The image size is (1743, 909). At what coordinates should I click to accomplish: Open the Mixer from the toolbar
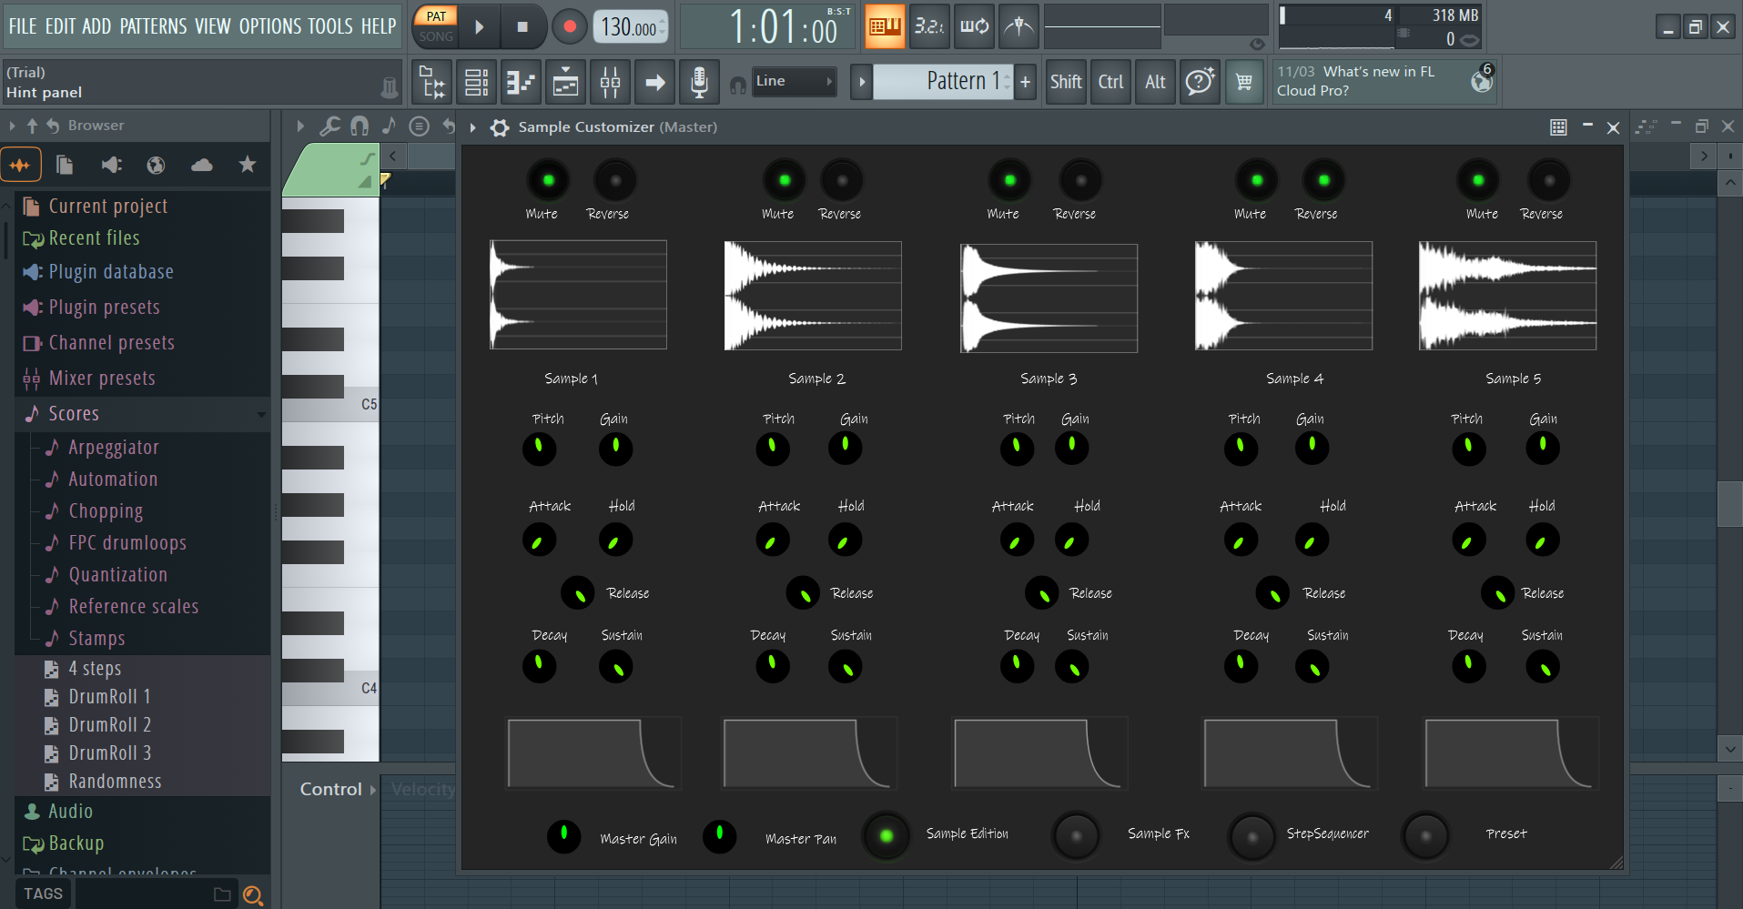[610, 83]
